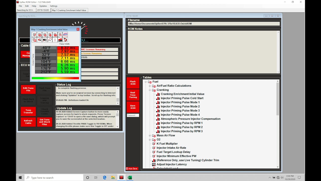321x181 pixels.
Task: Click the vertical dots icon in map toolbar
Action: tap(55, 40)
